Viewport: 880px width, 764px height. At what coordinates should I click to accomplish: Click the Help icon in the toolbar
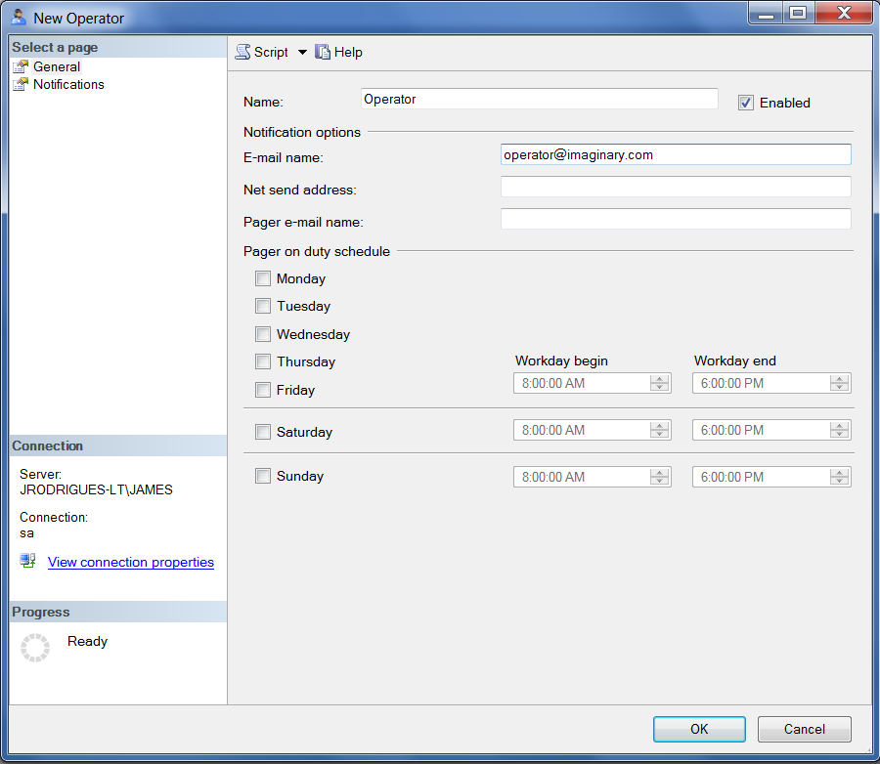coord(323,53)
